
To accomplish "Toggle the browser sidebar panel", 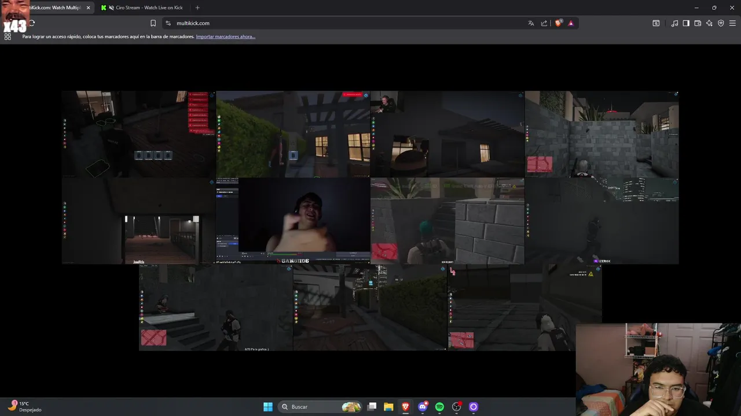I will point(686,23).
